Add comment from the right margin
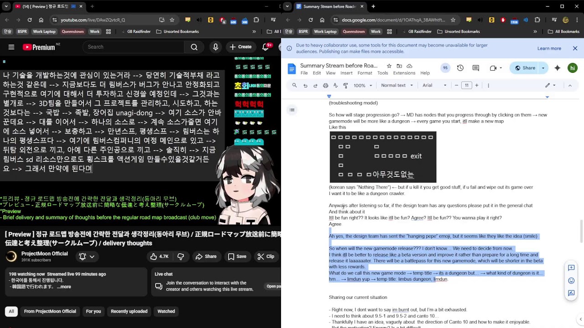 pyautogui.click(x=571, y=268)
